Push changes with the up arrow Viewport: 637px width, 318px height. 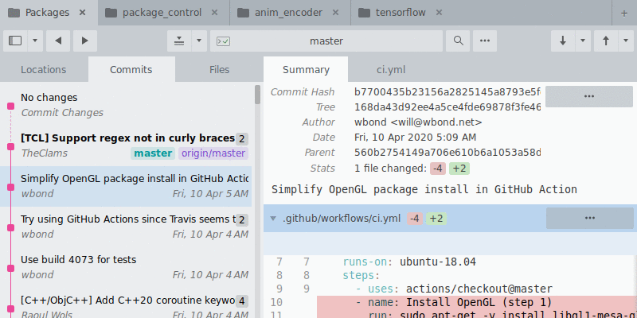click(606, 41)
